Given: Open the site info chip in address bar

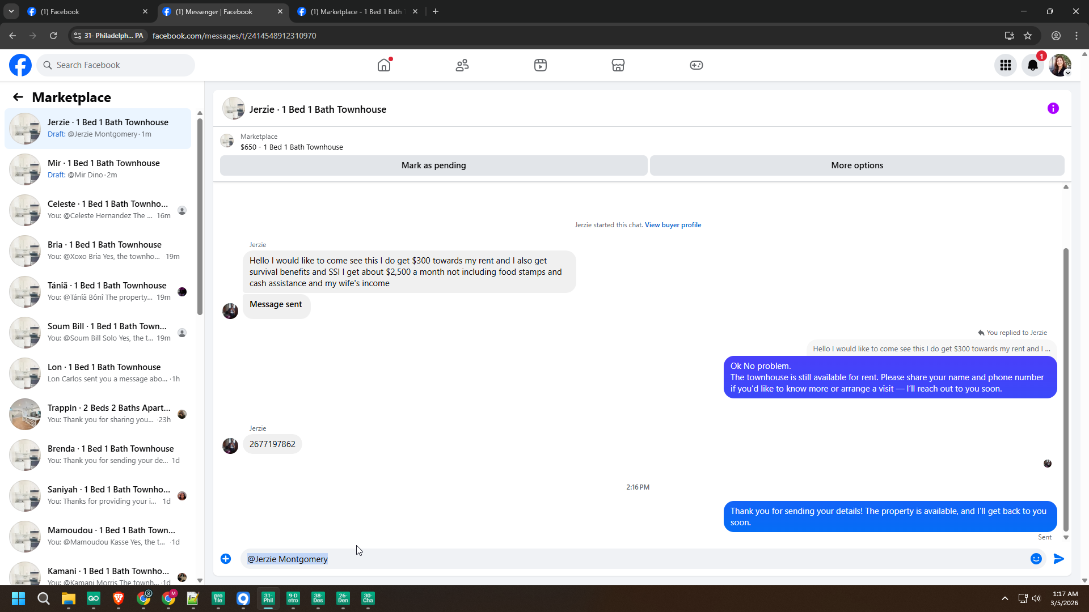Looking at the screenshot, I should [x=109, y=36].
